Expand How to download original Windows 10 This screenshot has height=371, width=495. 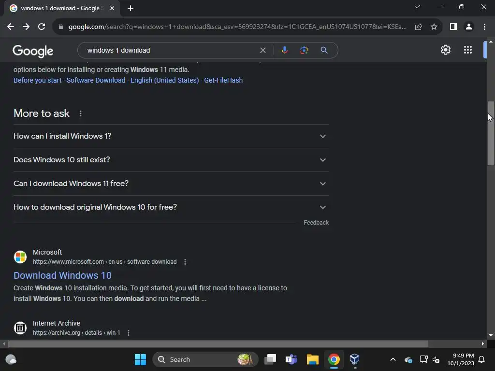171,207
